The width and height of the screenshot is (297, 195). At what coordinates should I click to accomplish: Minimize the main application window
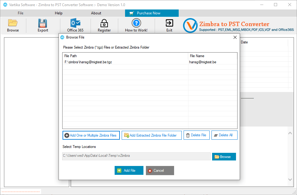pyautogui.click(x=261, y=5)
